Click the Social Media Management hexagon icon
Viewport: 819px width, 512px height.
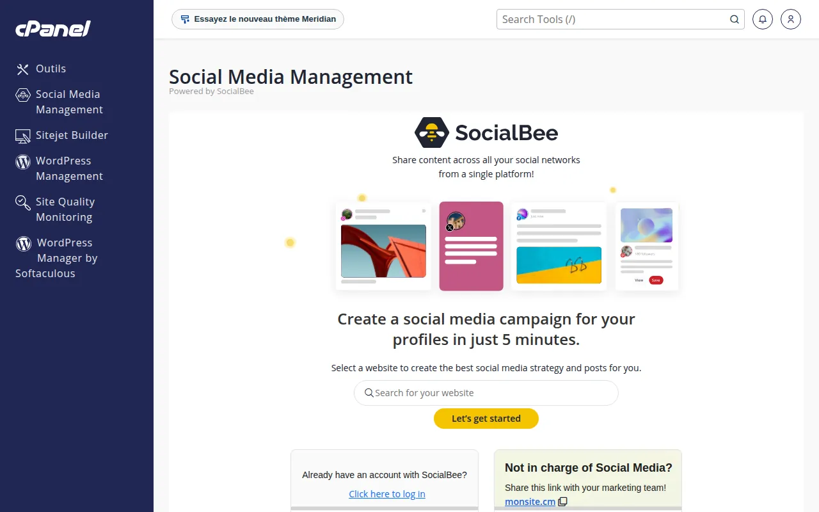click(x=23, y=95)
